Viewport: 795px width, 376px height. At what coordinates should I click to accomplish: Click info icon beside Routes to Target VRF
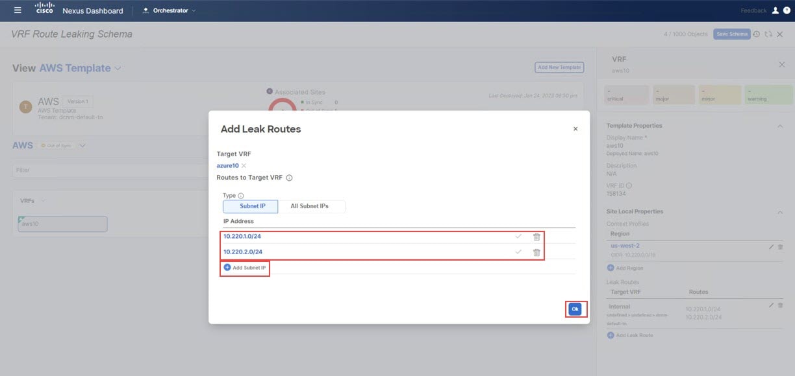point(289,178)
